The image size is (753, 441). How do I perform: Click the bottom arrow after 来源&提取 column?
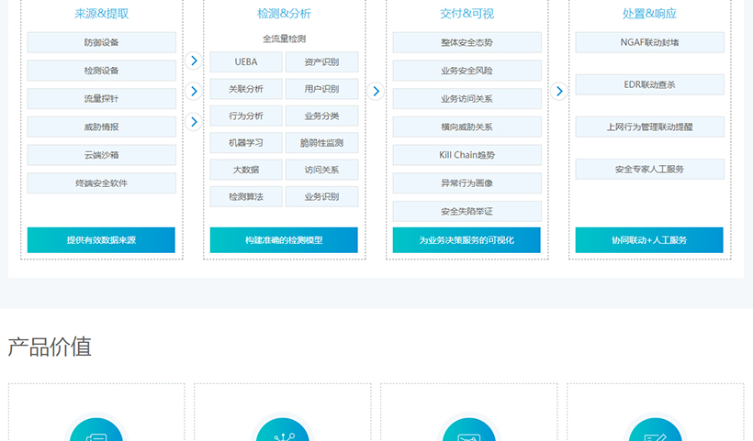point(194,121)
